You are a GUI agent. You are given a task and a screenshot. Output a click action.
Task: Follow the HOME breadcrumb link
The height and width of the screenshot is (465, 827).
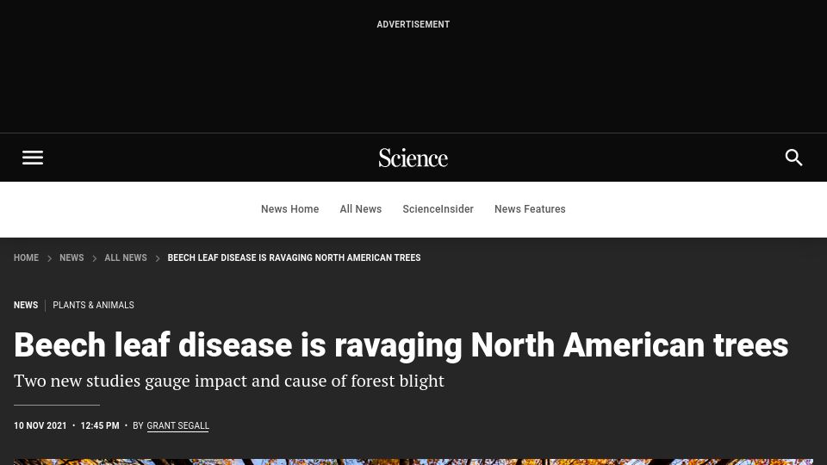coord(26,257)
